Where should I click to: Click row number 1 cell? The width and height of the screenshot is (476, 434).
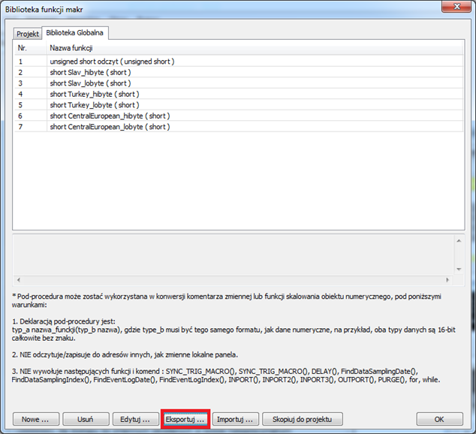[30, 62]
